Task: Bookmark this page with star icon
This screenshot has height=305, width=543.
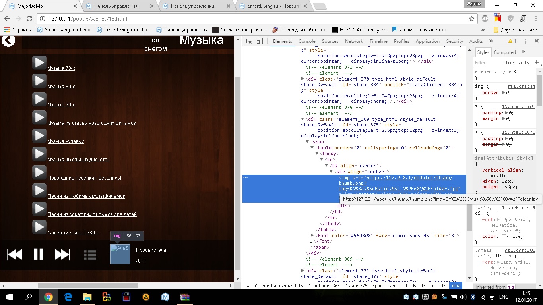Action: tap(472, 19)
